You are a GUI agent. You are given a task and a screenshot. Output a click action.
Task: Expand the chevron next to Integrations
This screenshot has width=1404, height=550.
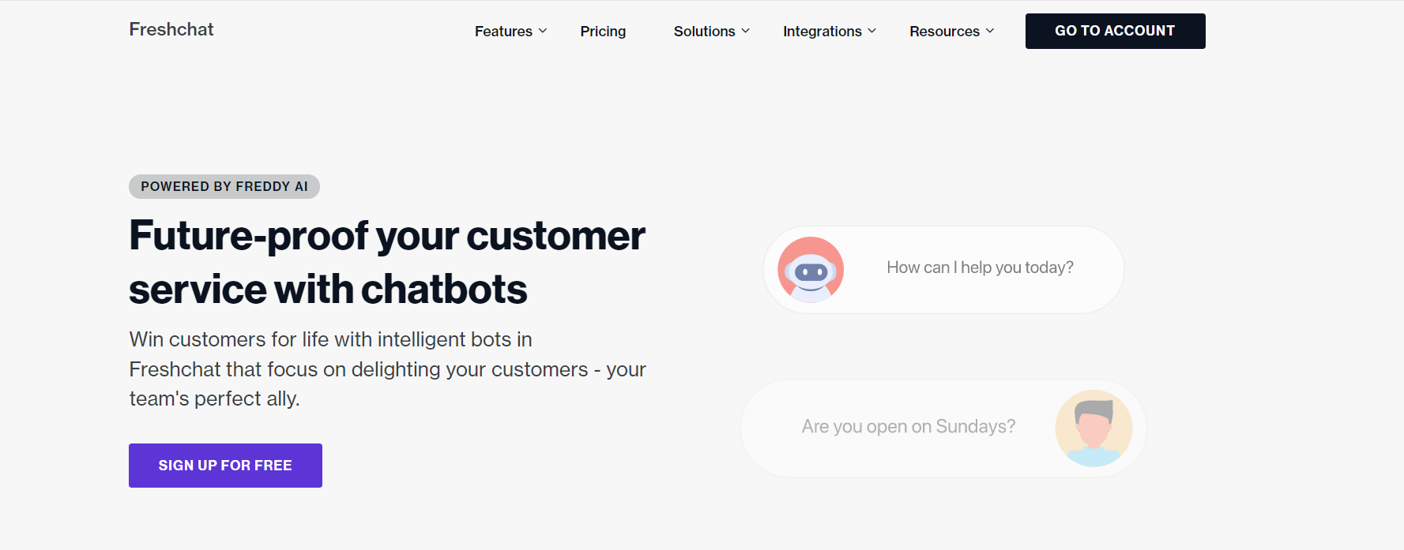[x=872, y=31]
